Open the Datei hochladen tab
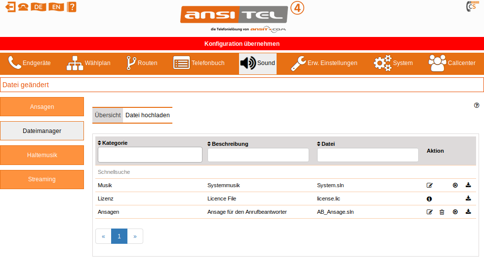 [x=147, y=115]
